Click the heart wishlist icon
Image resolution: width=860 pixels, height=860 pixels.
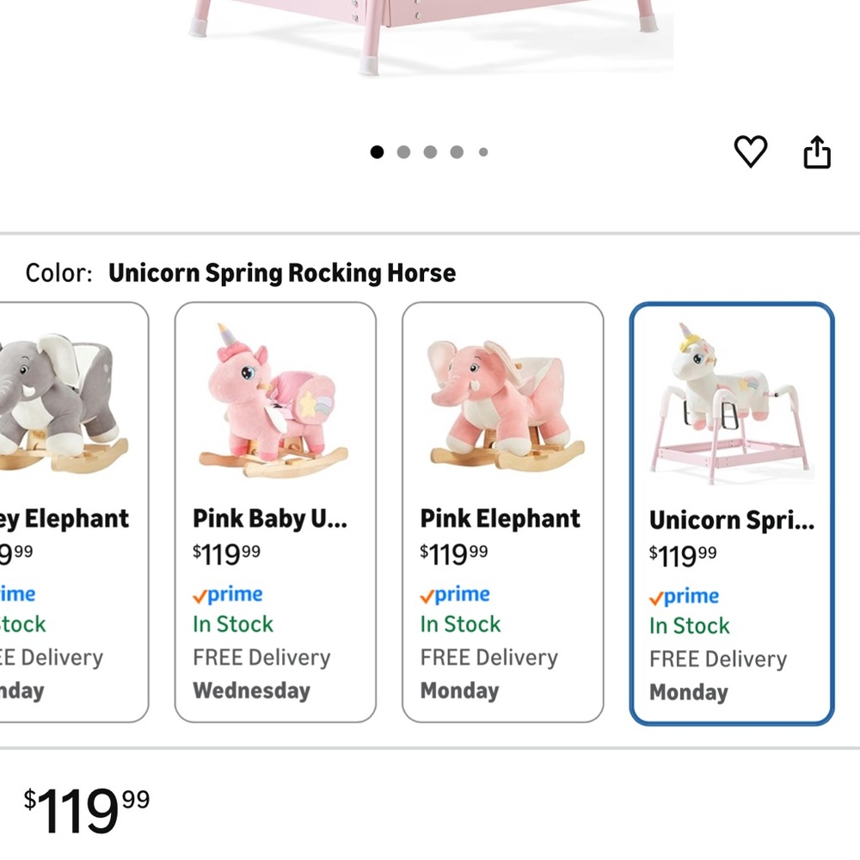[x=752, y=150]
